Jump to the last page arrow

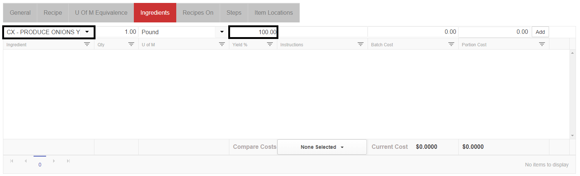(x=68, y=161)
